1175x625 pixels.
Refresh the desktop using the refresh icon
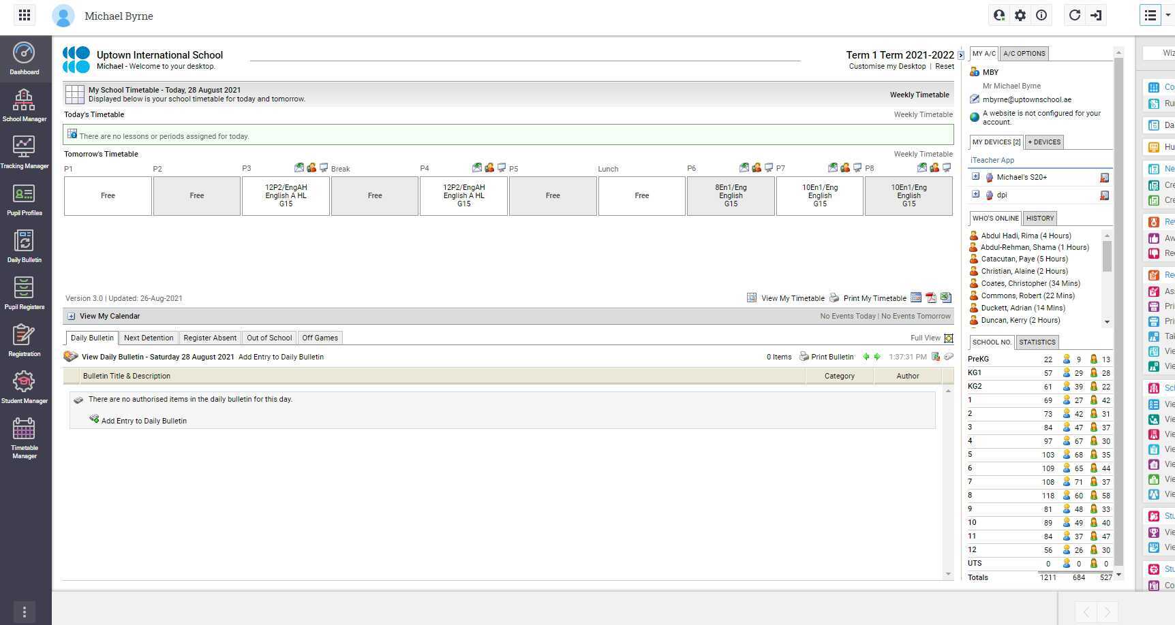(1075, 15)
